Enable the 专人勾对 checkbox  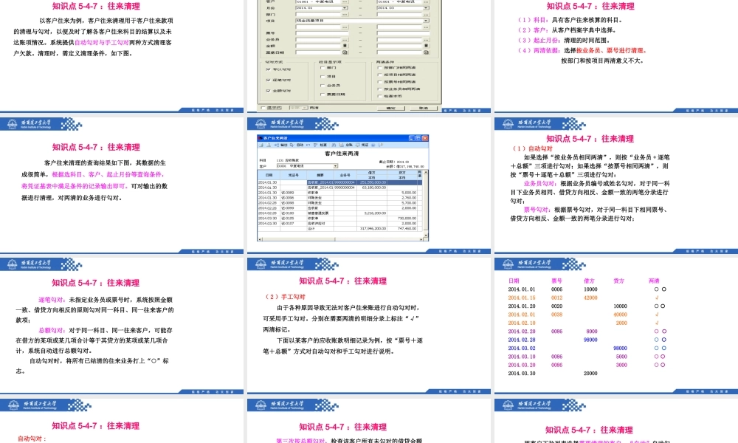coord(267,69)
